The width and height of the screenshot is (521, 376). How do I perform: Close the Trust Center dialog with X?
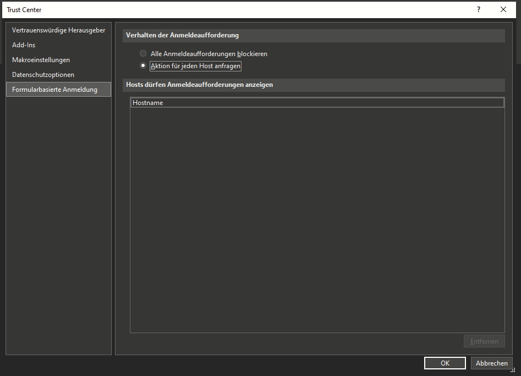tap(503, 9)
